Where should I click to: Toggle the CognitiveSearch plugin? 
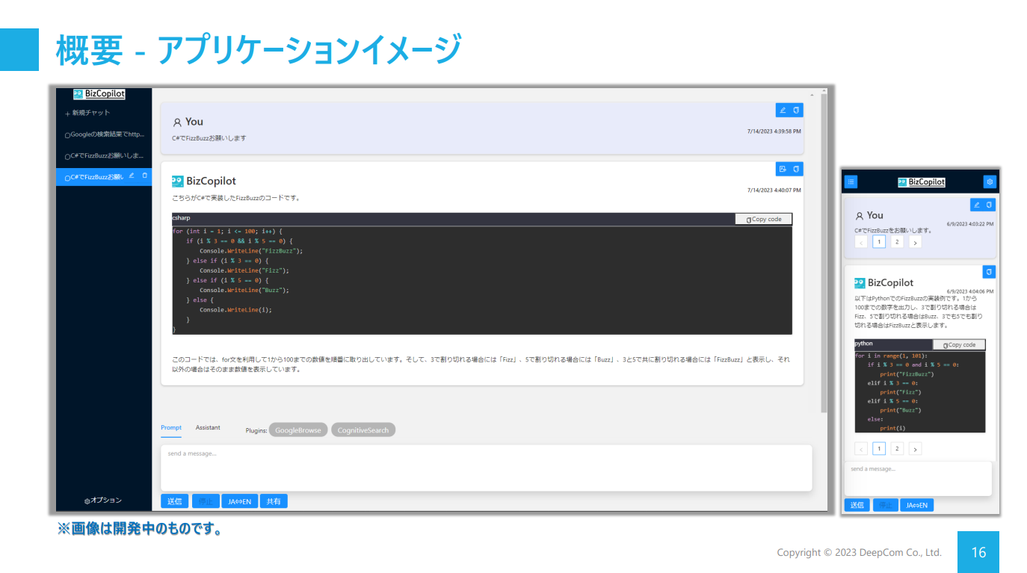[363, 430]
